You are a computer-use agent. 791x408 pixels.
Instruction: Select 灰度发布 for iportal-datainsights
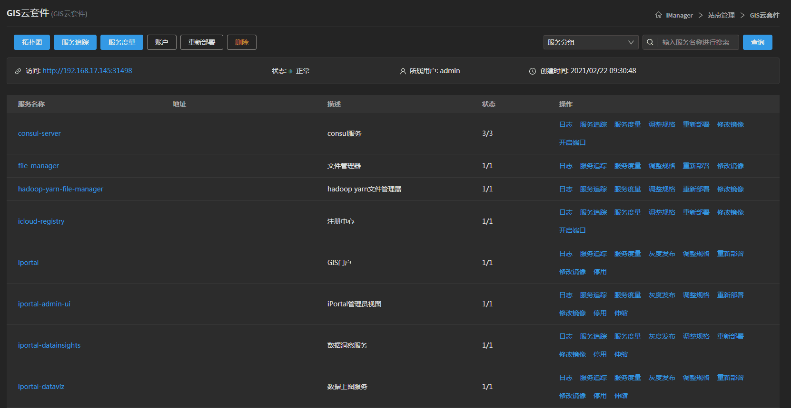(662, 336)
